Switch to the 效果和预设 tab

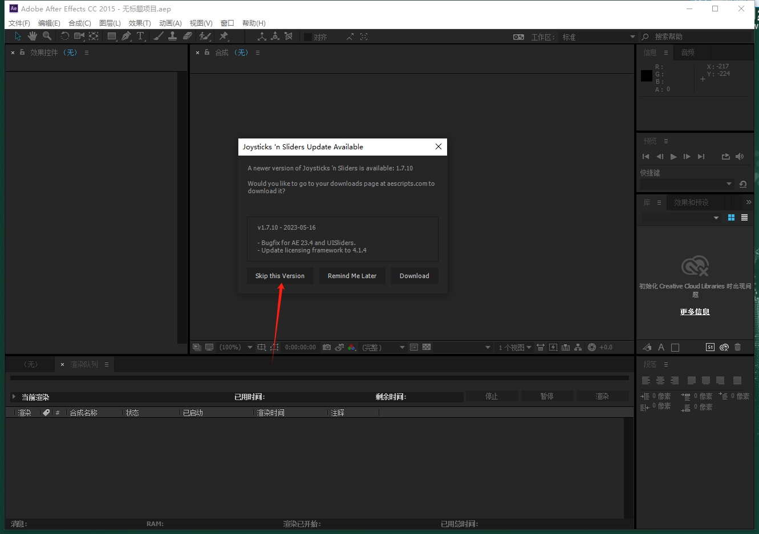pyautogui.click(x=691, y=202)
